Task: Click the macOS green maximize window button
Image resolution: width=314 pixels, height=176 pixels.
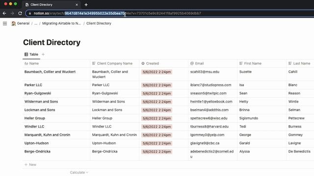Action: point(15,4)
